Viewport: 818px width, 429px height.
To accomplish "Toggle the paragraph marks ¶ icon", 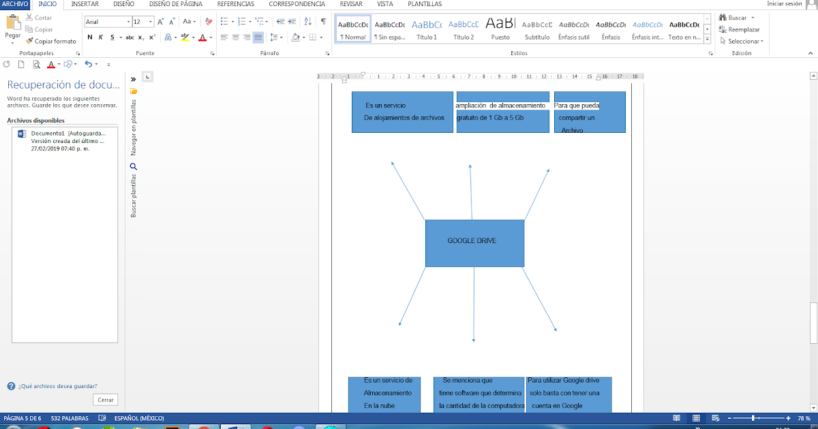I will (324, 22).
